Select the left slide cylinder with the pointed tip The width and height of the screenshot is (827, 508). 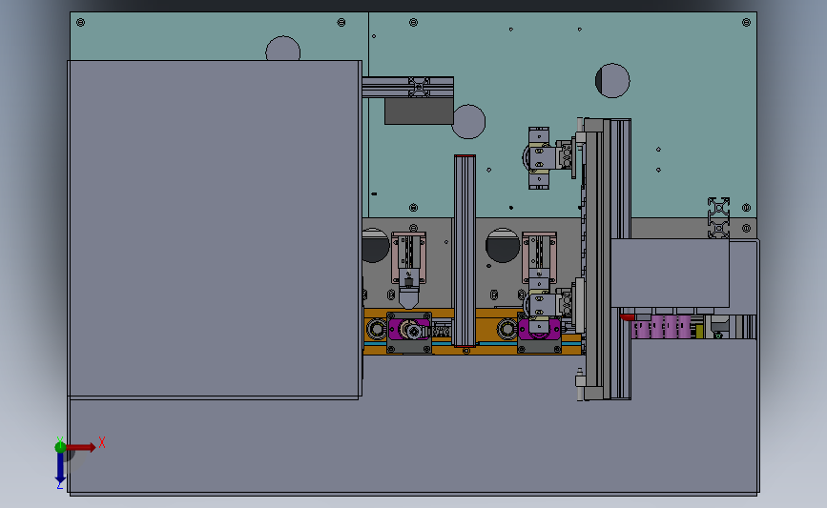click(x=409, y=270)
